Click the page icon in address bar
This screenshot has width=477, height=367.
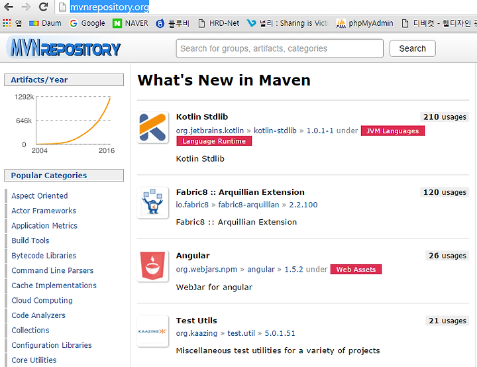pos(62,7)
